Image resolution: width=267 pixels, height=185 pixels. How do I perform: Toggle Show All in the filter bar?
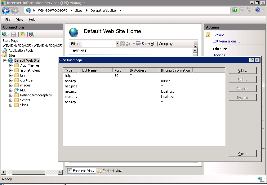pyautogui.click(x=145, y=43)
